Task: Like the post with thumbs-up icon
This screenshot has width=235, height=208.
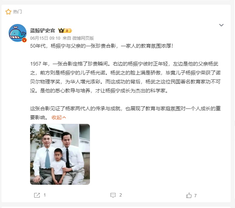Action: [x=189, y=195]
